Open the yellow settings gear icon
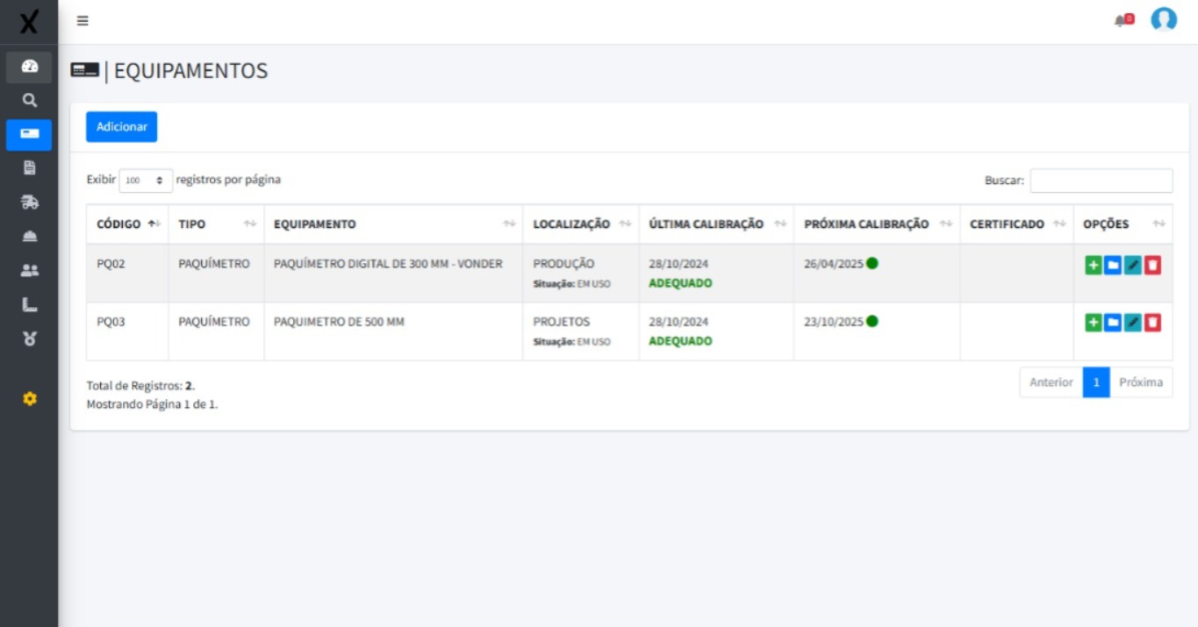Image resolution: width=1198 pixels, height=627 pixels. click(29, 399)
